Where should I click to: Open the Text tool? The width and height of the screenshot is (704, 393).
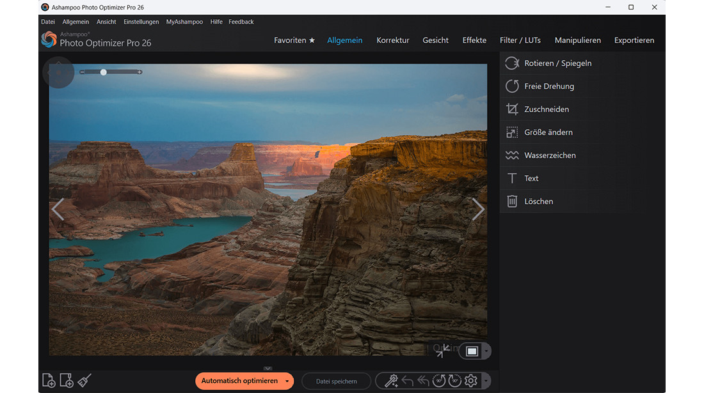click(x=581, y=178)
